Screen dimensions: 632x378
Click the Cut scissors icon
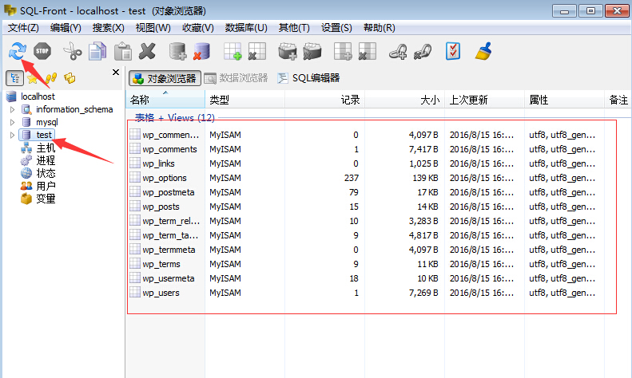73,52
